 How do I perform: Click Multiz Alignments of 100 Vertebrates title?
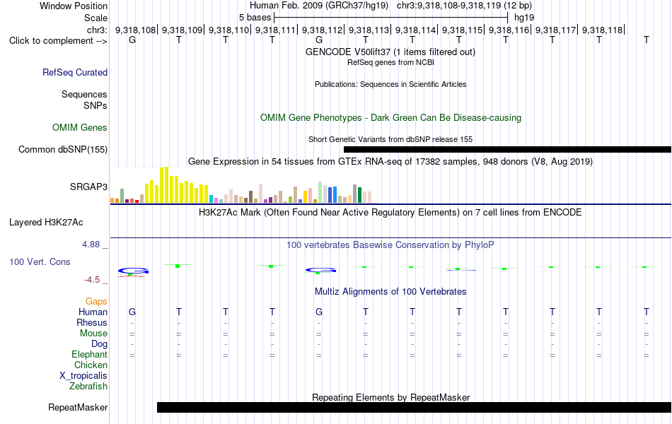click(390, 292)
